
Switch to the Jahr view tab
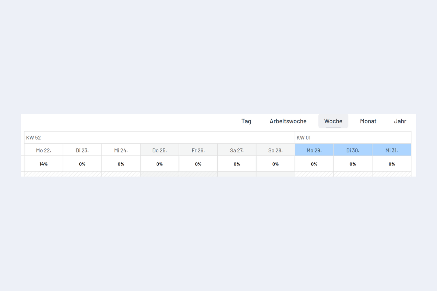pyautogui.click(x=400, y=121)
